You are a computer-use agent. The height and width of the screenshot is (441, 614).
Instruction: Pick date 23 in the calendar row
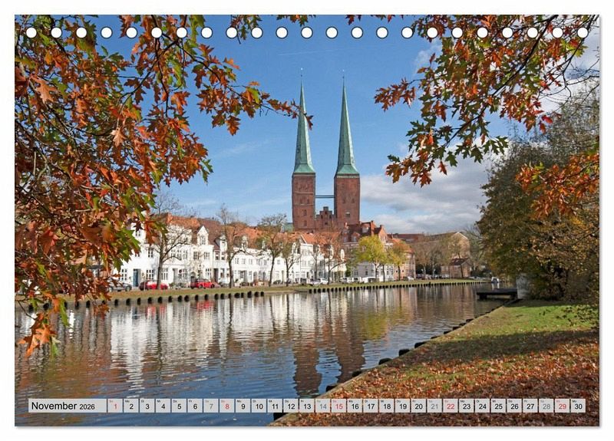pos(467,406)
